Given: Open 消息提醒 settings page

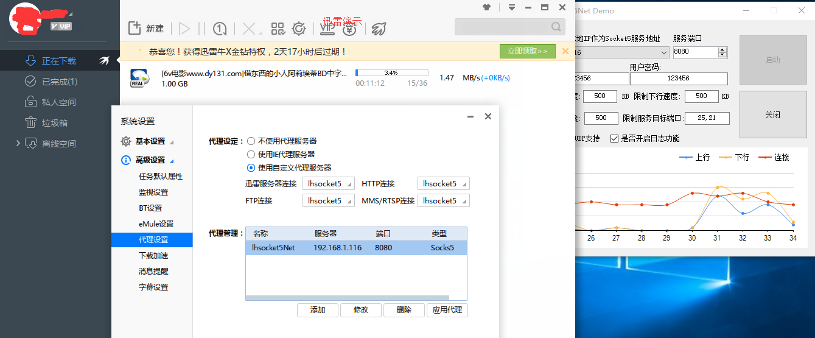Looking at the screenshot, I should (153, 272).
